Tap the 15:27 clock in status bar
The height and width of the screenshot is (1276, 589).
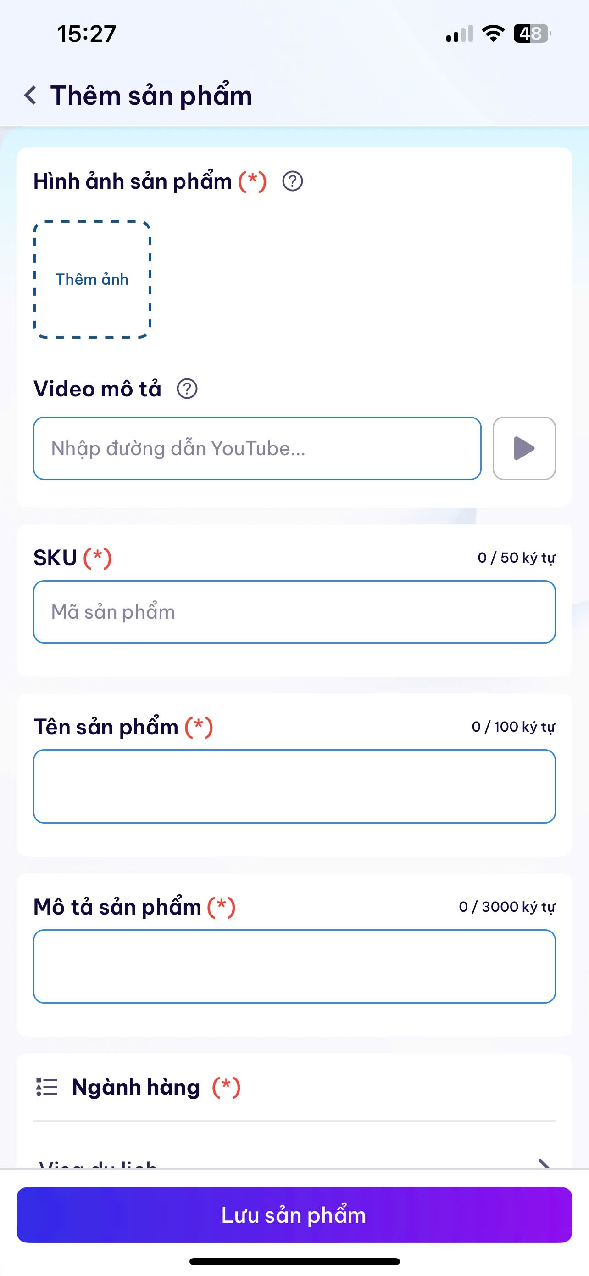click(x=87, y=34)
